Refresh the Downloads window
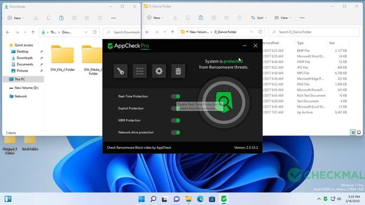 [x=95, y=32]
